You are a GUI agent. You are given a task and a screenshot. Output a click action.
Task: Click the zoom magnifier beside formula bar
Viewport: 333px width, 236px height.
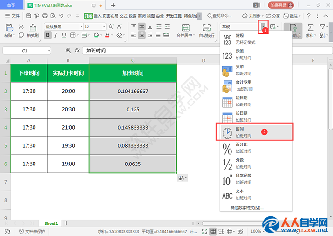tap(68, 51)
